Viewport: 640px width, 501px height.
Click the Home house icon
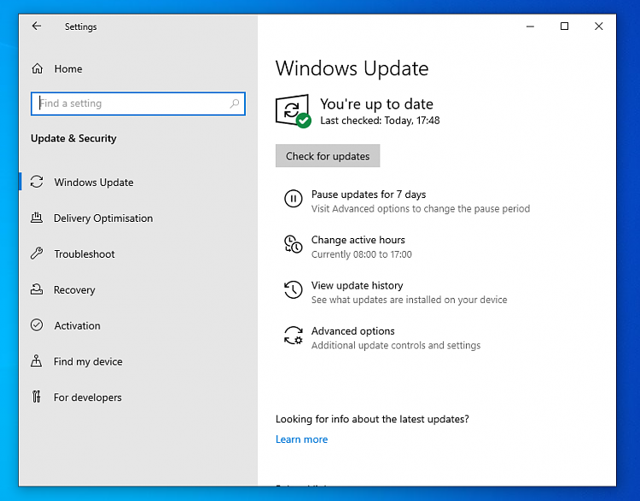coord(38,68)
